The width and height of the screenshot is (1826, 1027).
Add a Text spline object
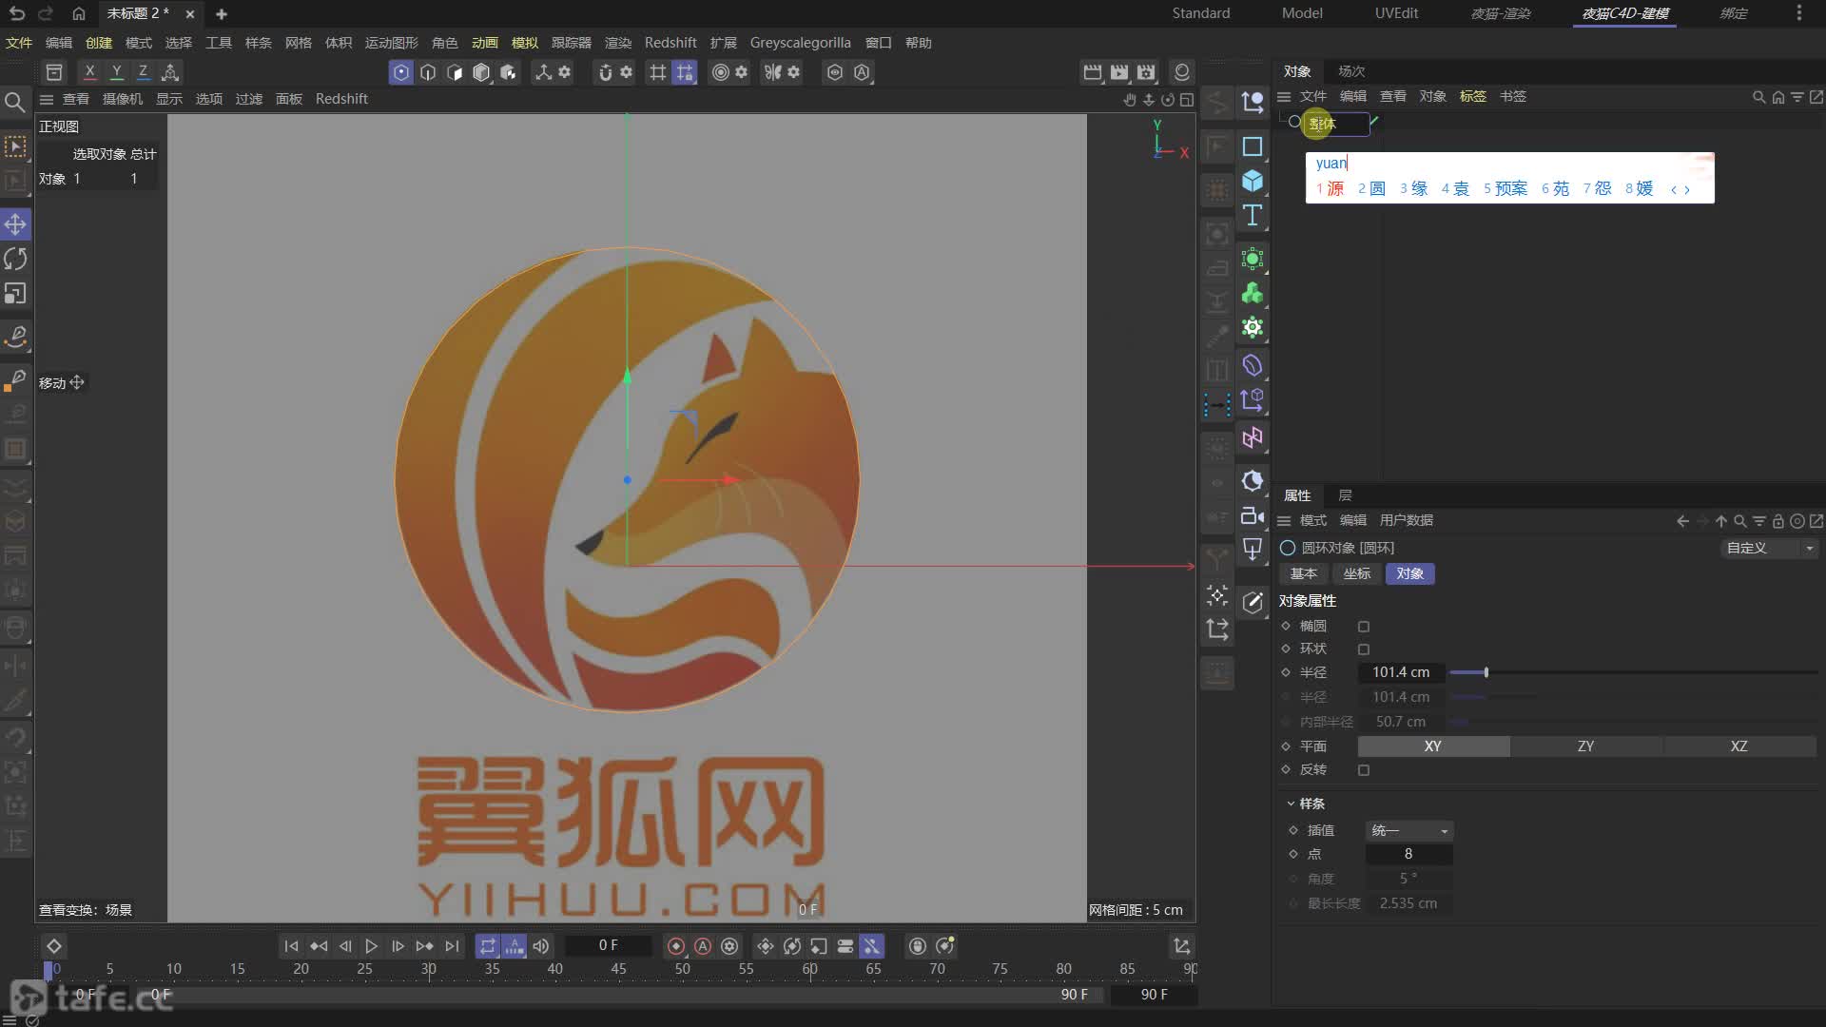click(x=1253, y=216)
